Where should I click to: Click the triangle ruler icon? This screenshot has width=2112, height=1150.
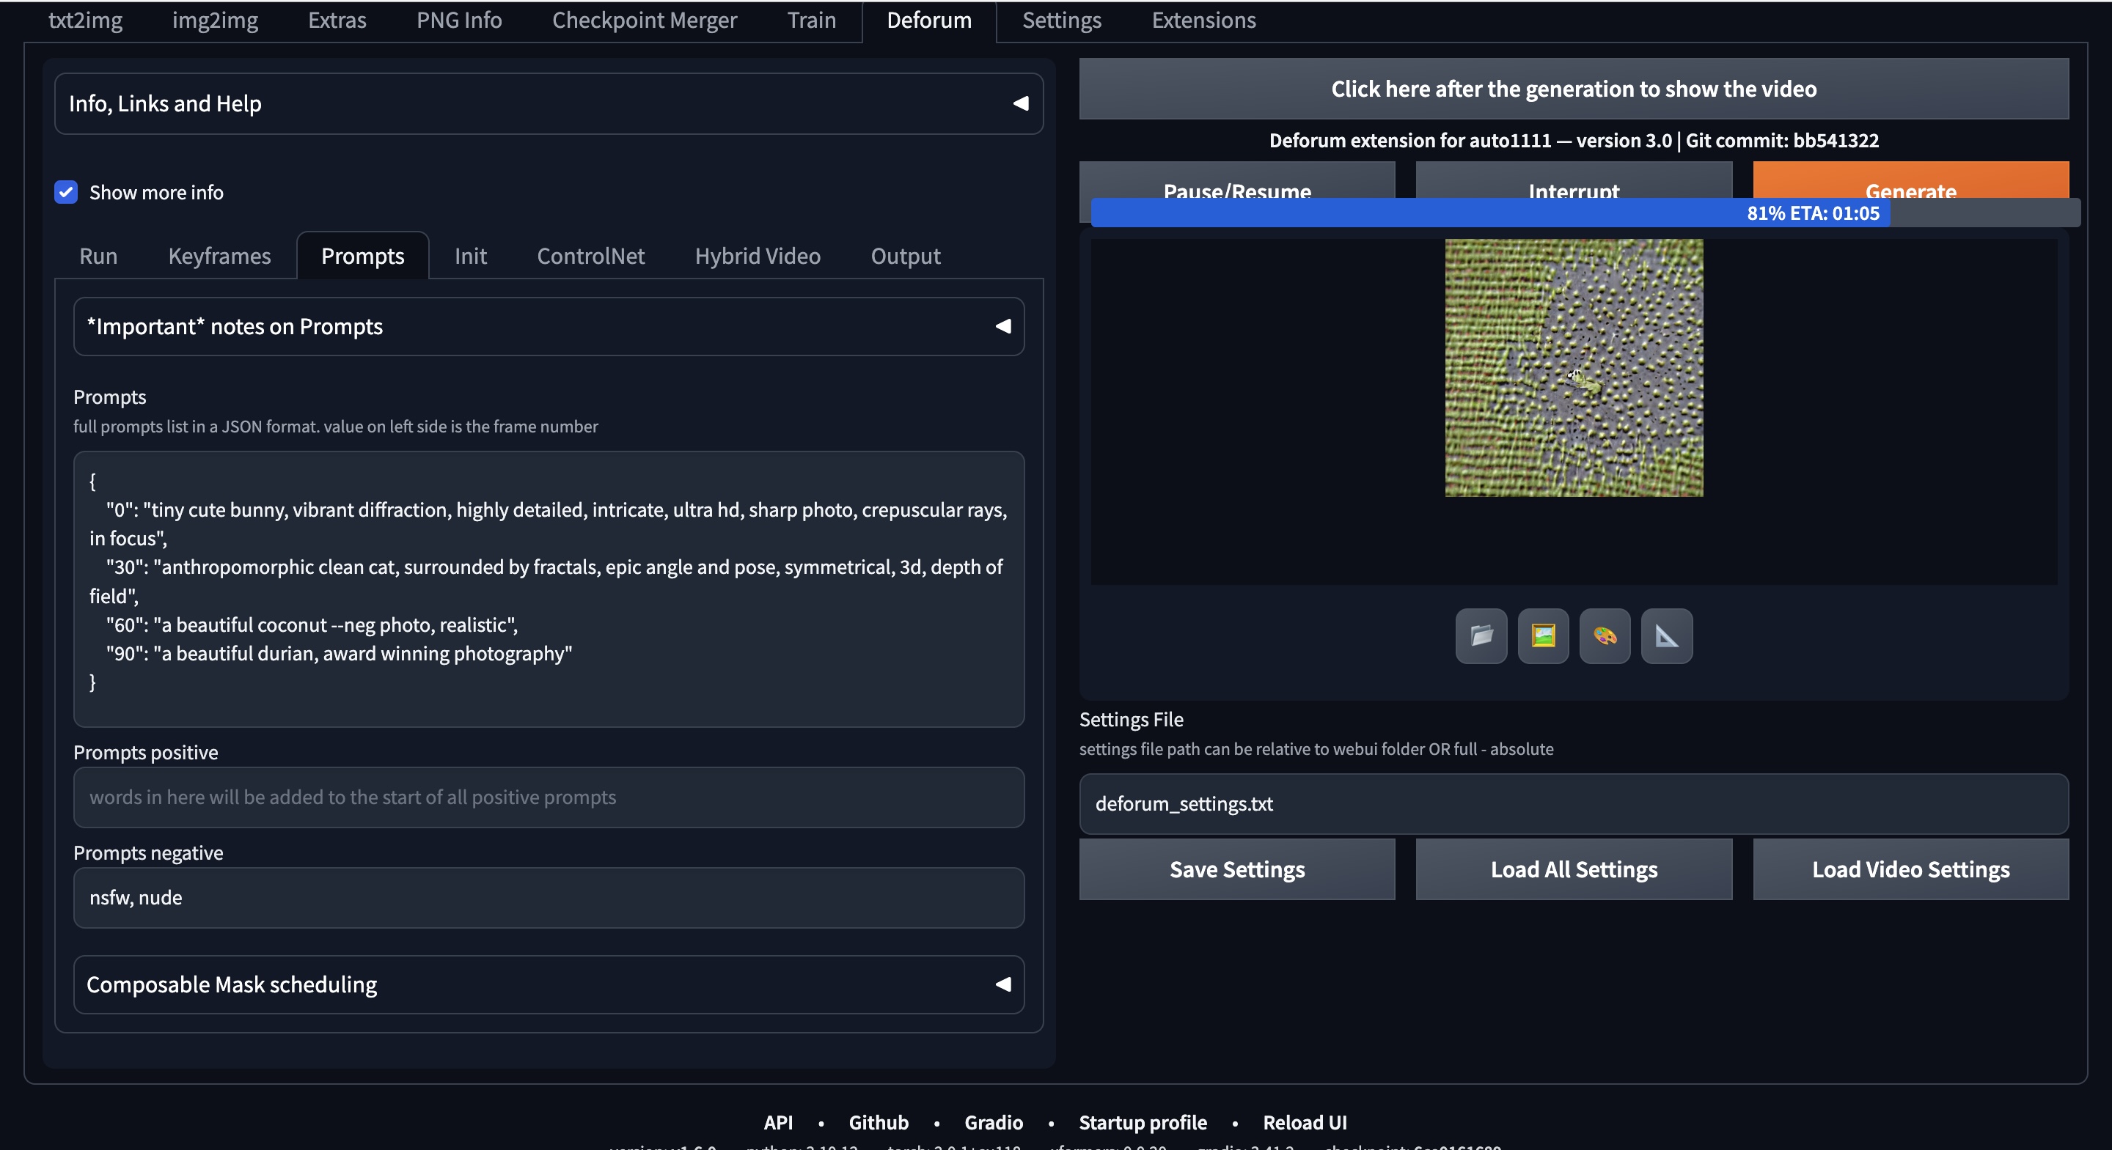pyautogui.click(x=1667, y=636)
